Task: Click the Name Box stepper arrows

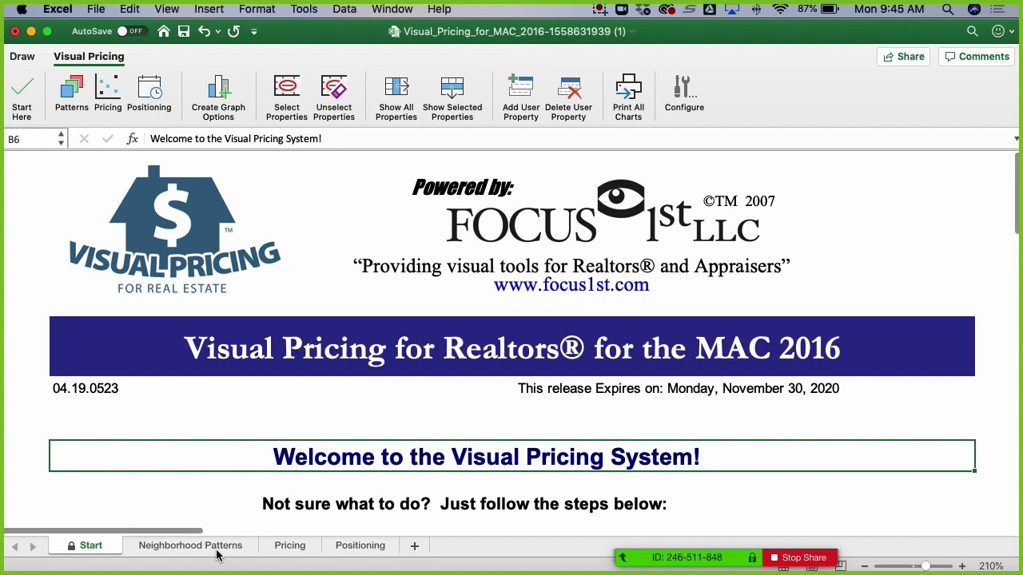Action: pyautogui.click(x=61, y=139)
